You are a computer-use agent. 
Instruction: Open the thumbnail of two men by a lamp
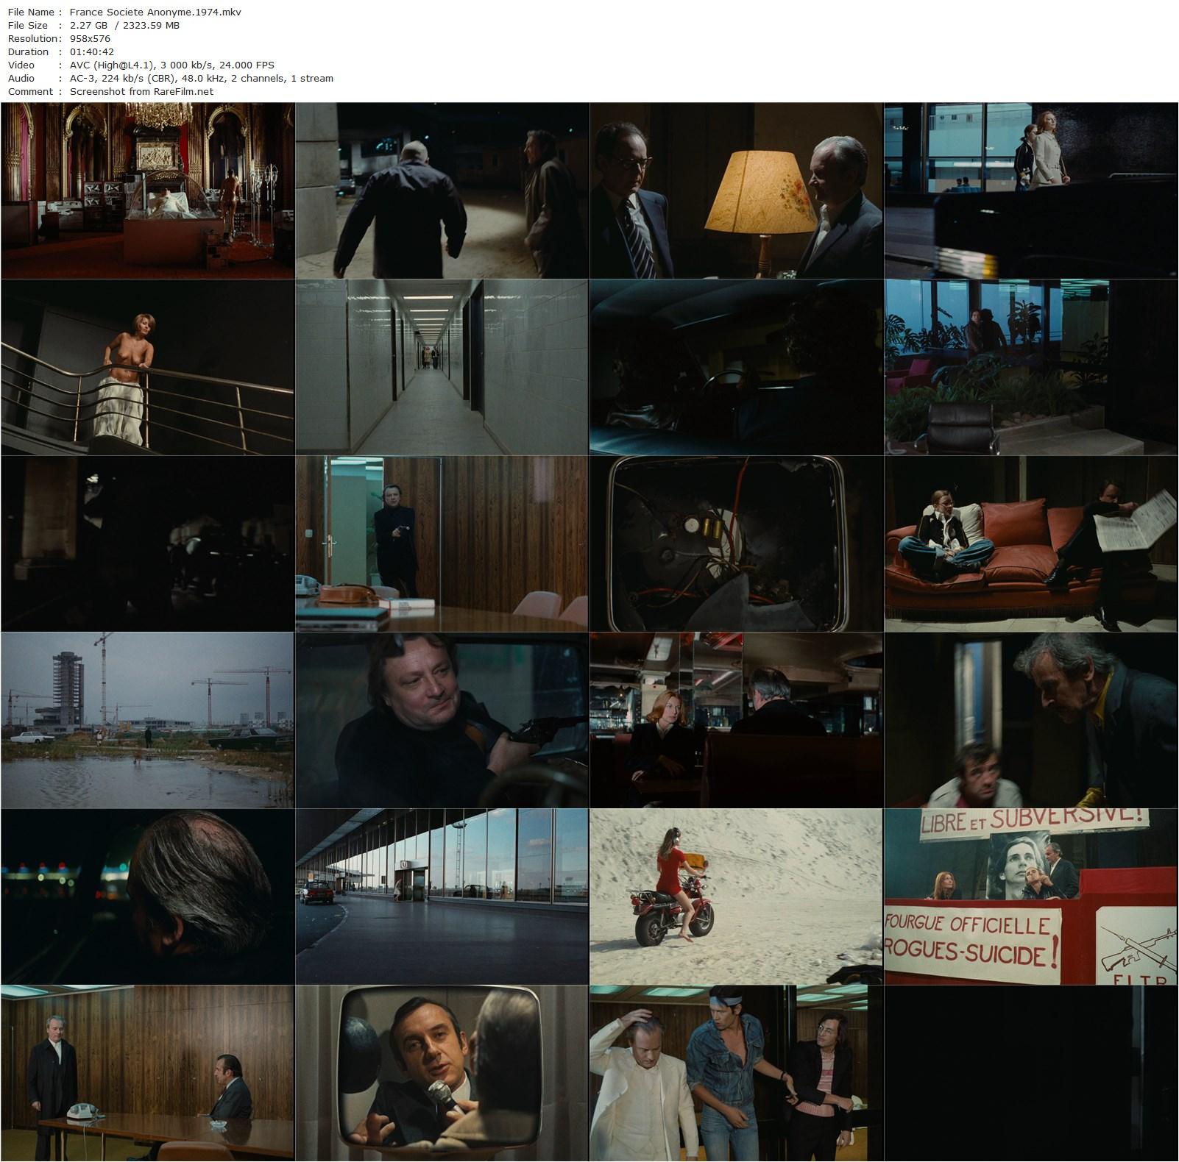click(736, 190)
